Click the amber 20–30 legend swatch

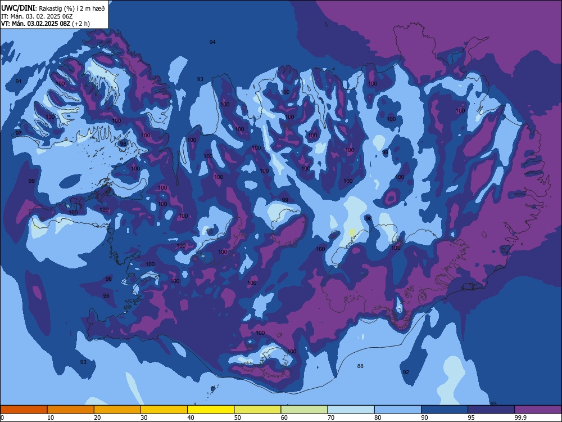click(117, 410)
